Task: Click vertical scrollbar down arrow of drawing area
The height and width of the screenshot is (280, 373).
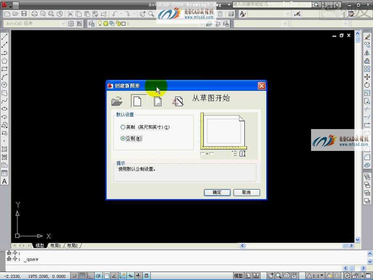Action: (x=358, y=240)
